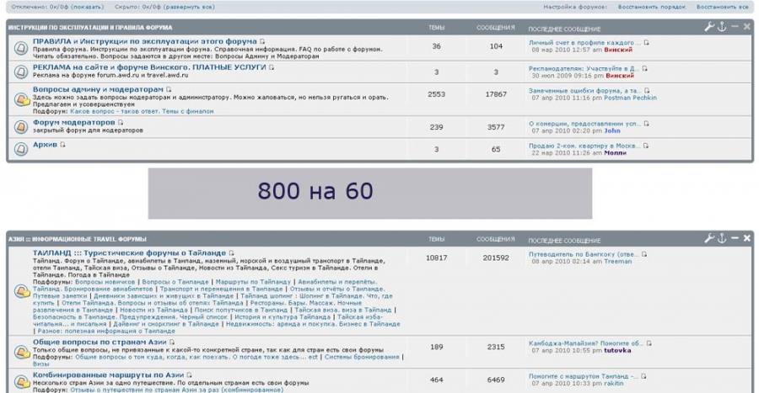Collapse the Азия travel forums category with its minus icon
759x393 pixels.
click(x=735, y=238)
